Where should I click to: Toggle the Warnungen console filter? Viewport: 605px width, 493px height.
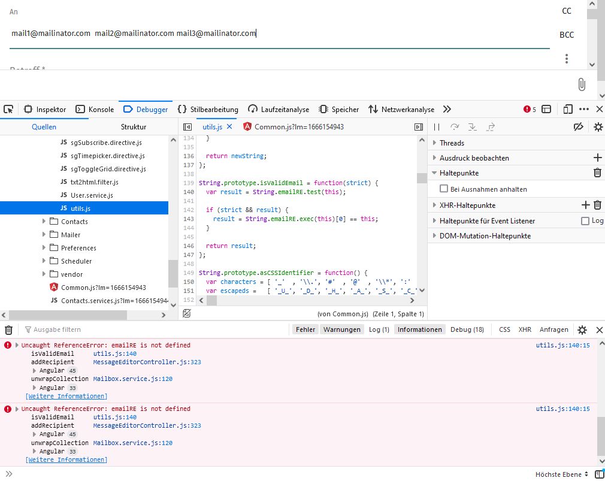tap(342, 329)
